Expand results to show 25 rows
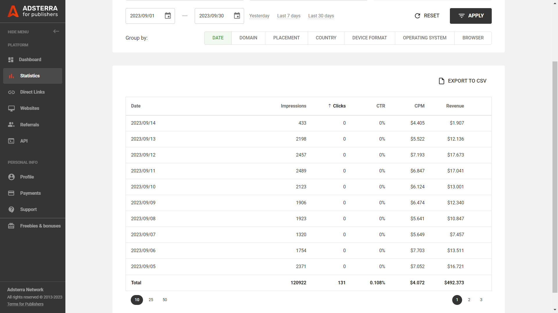Image resolution: width=558 pixels, height=313 pixels. tap(151, 300)
